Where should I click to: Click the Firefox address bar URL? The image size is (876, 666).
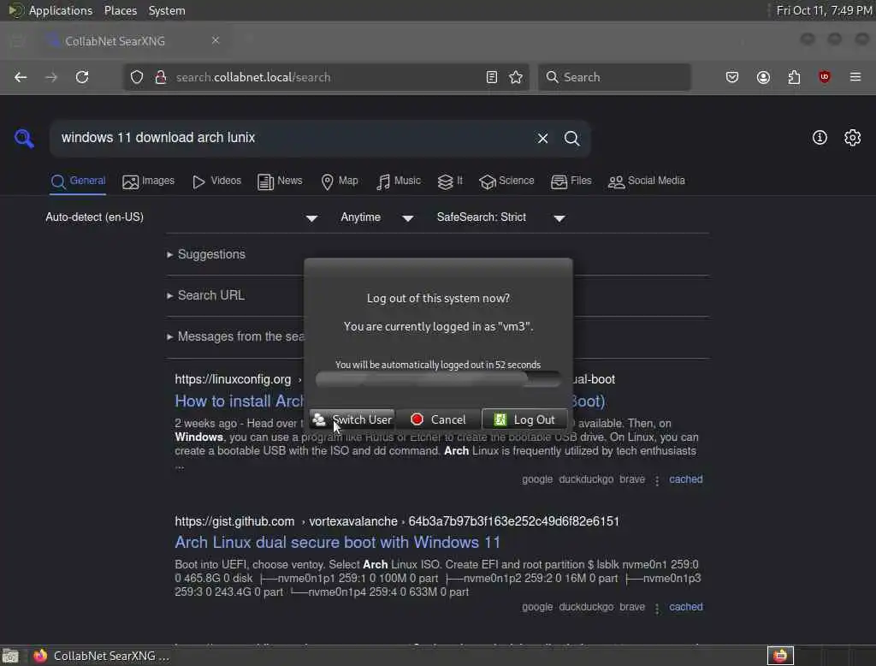pos(253,77)
